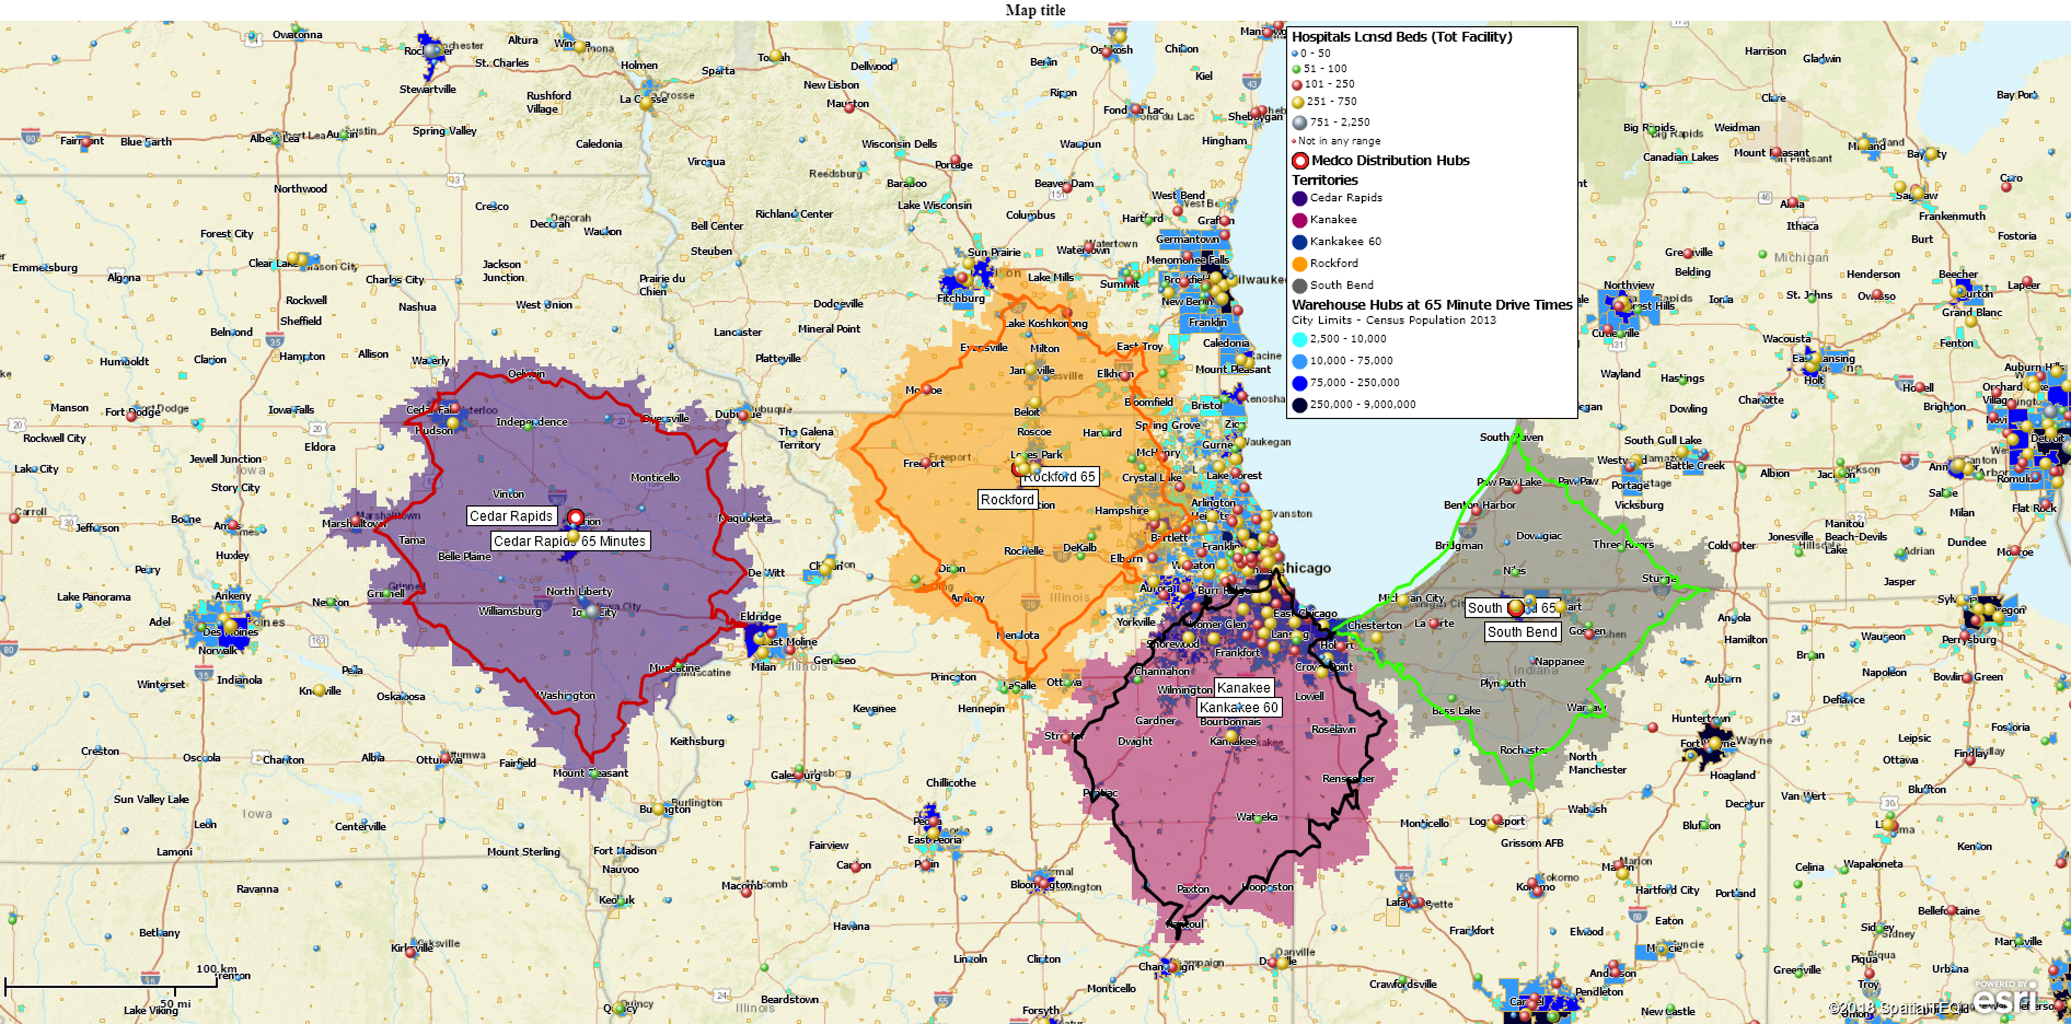Click the 'Kanakee' label box
The image size is (2071, 1024).
point(1243,688)
